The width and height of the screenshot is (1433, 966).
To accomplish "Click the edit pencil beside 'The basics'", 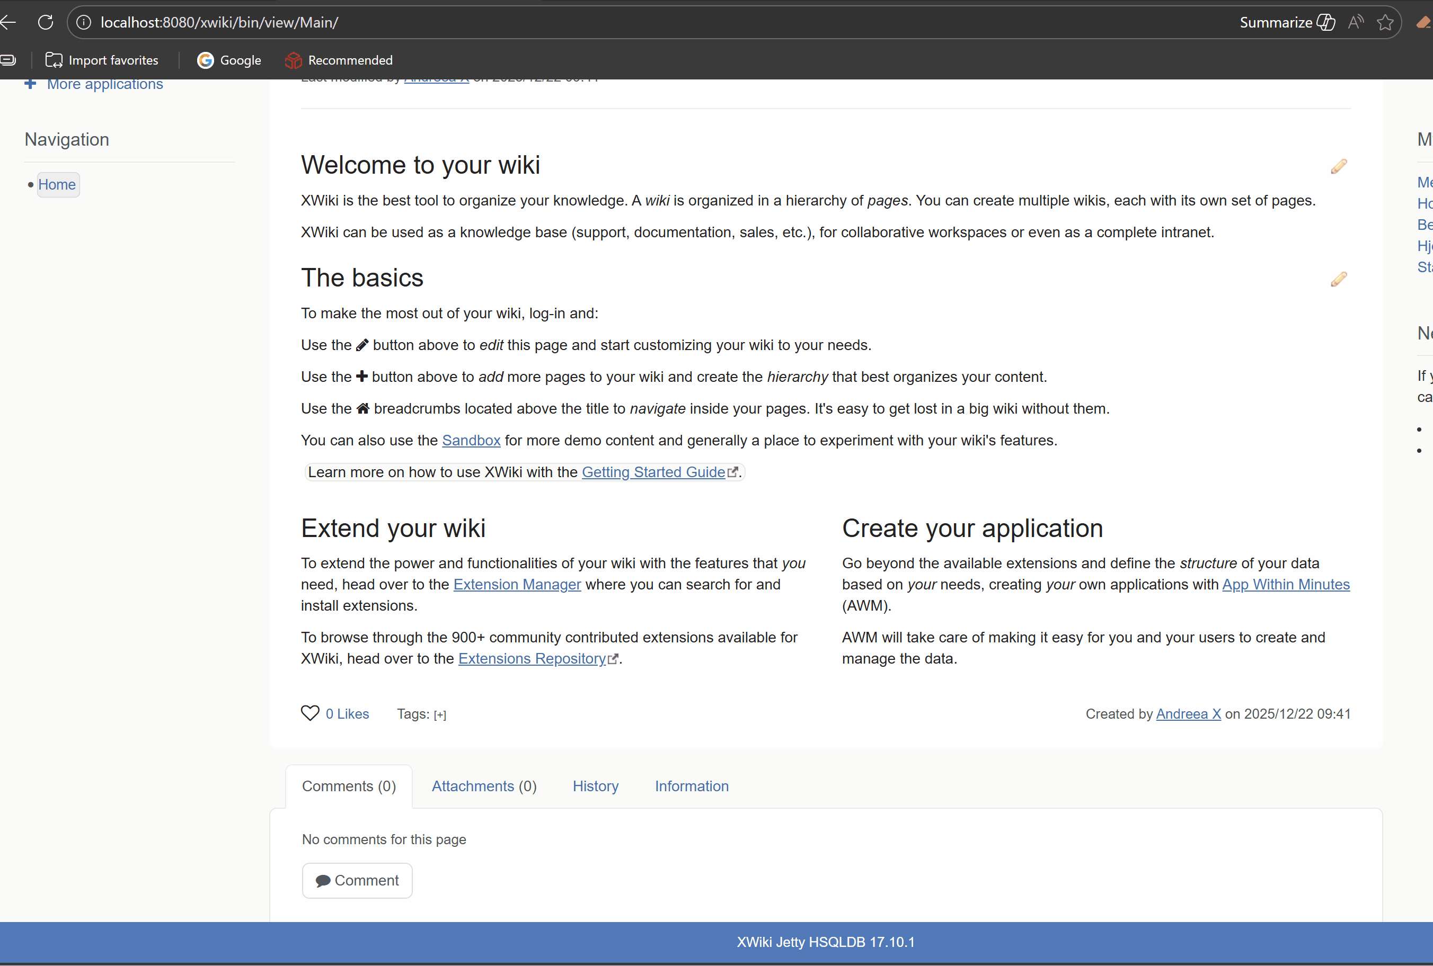I will tap(1338, 279).
